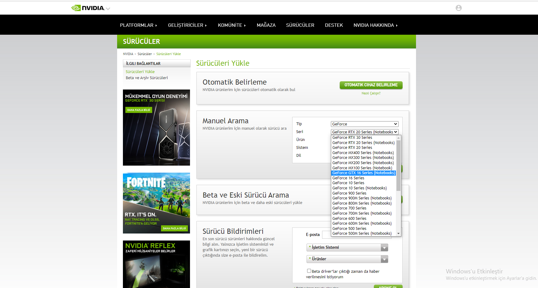Select GeForce 600 Series option

(x=364, y=219)
